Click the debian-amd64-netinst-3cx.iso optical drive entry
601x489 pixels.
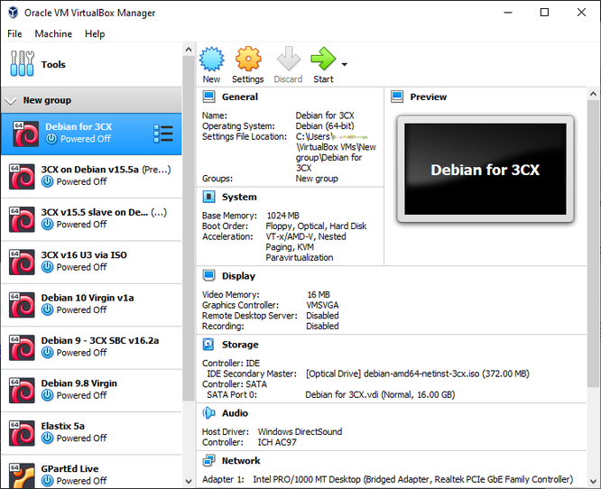point(418,374)
